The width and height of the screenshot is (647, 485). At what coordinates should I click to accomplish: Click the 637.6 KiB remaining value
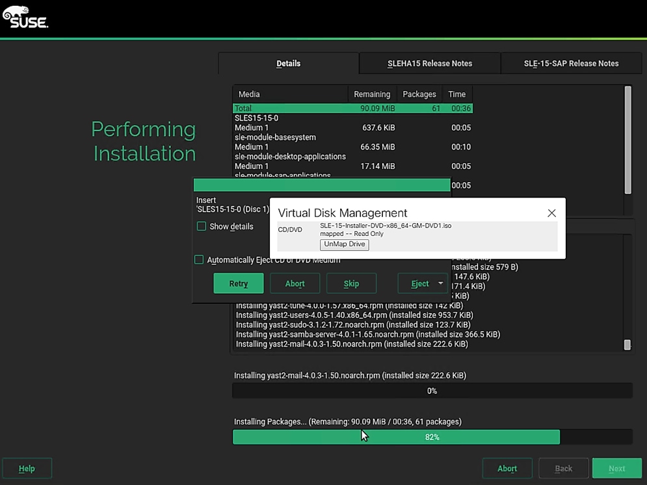[378, 127]
